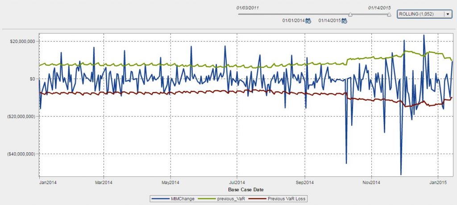This screenshot has height=205, width=457.
Task: Click the 01/14/2015 end date field
Action: [330, 21]
